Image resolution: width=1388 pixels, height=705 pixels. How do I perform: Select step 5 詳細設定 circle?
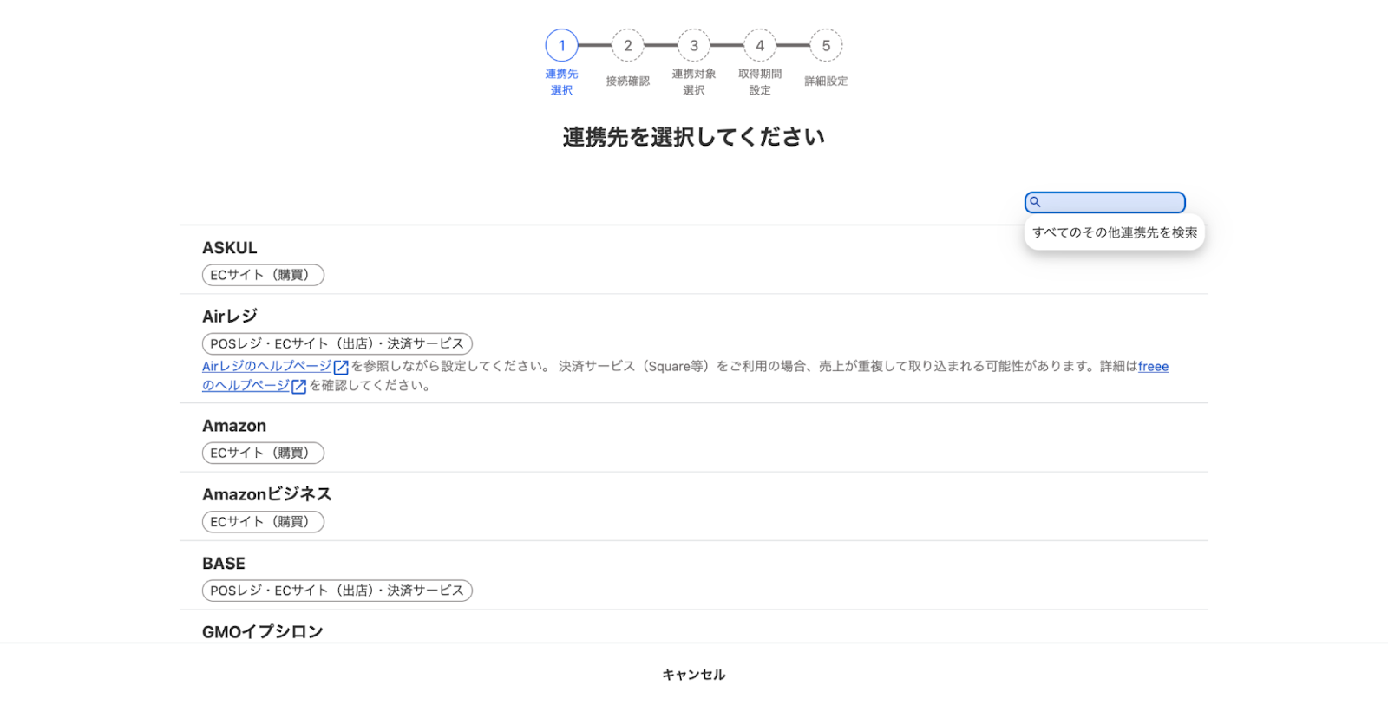coord(826,45)
